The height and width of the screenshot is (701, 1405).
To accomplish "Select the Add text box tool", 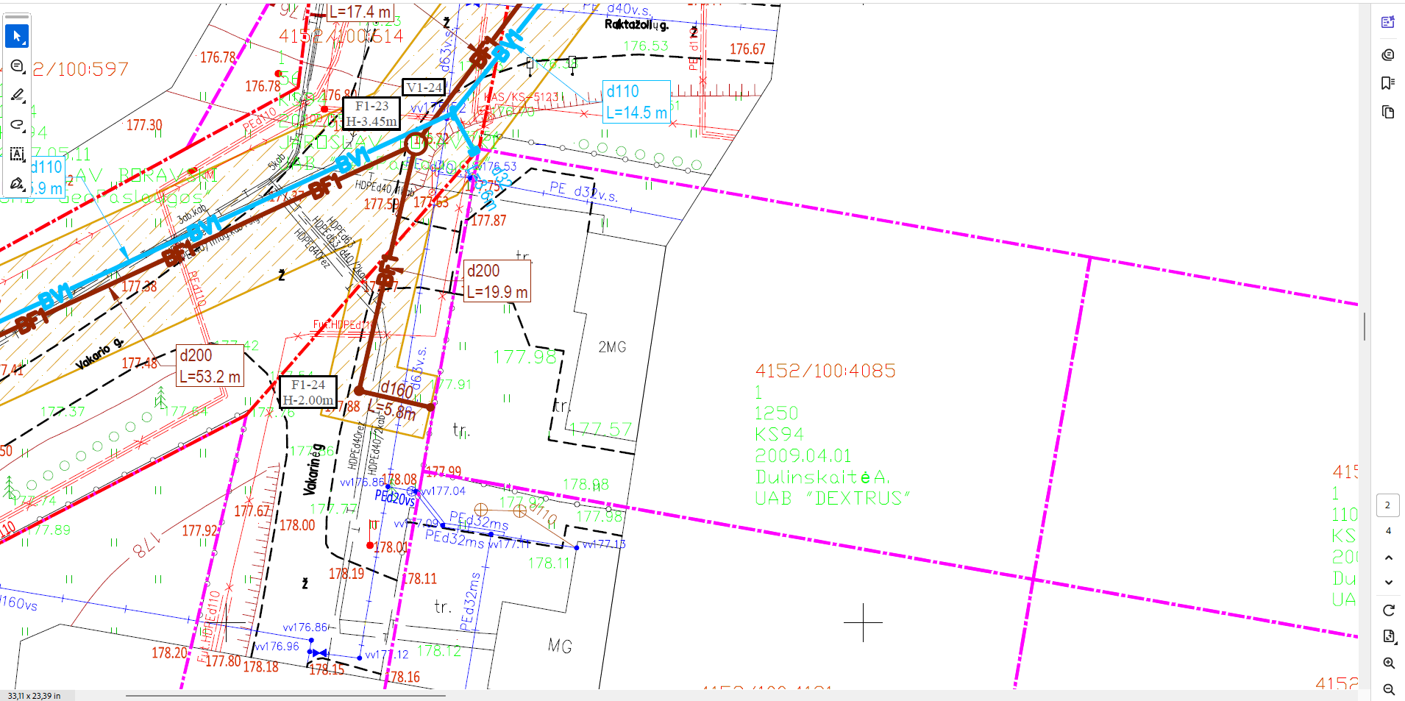I will 17,154.
